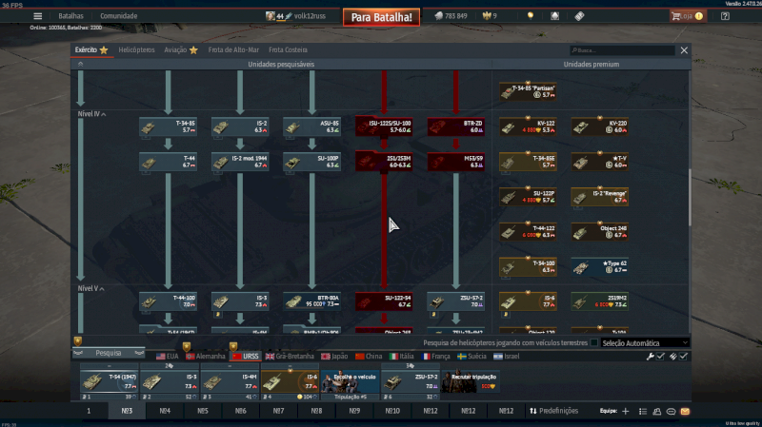
Task: Click the lightbulb icon in top bar
Action: 530,16
